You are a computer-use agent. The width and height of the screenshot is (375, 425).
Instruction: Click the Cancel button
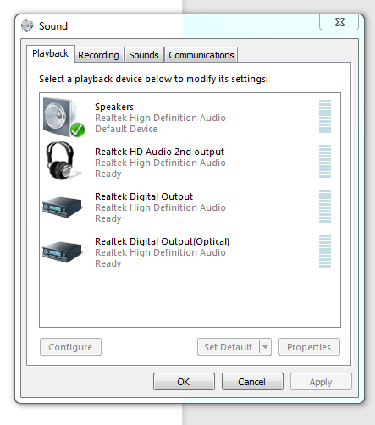[252, 382]
